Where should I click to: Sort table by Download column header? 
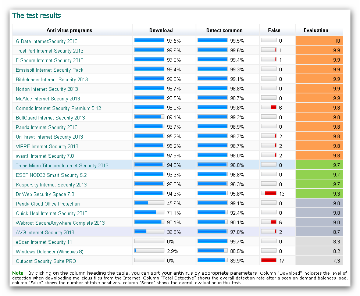(x=161, y=30)
